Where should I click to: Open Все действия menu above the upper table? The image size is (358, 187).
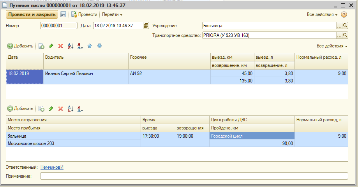[332, 46]
